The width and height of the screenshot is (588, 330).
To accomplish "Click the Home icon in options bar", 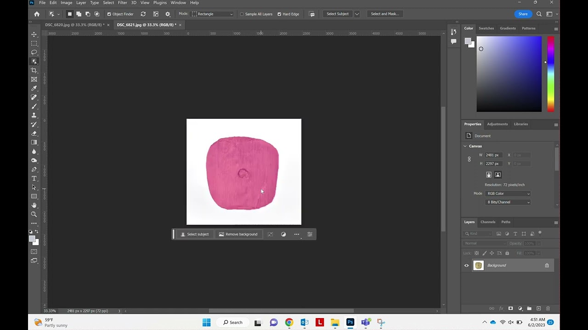I will coord(37,14).
